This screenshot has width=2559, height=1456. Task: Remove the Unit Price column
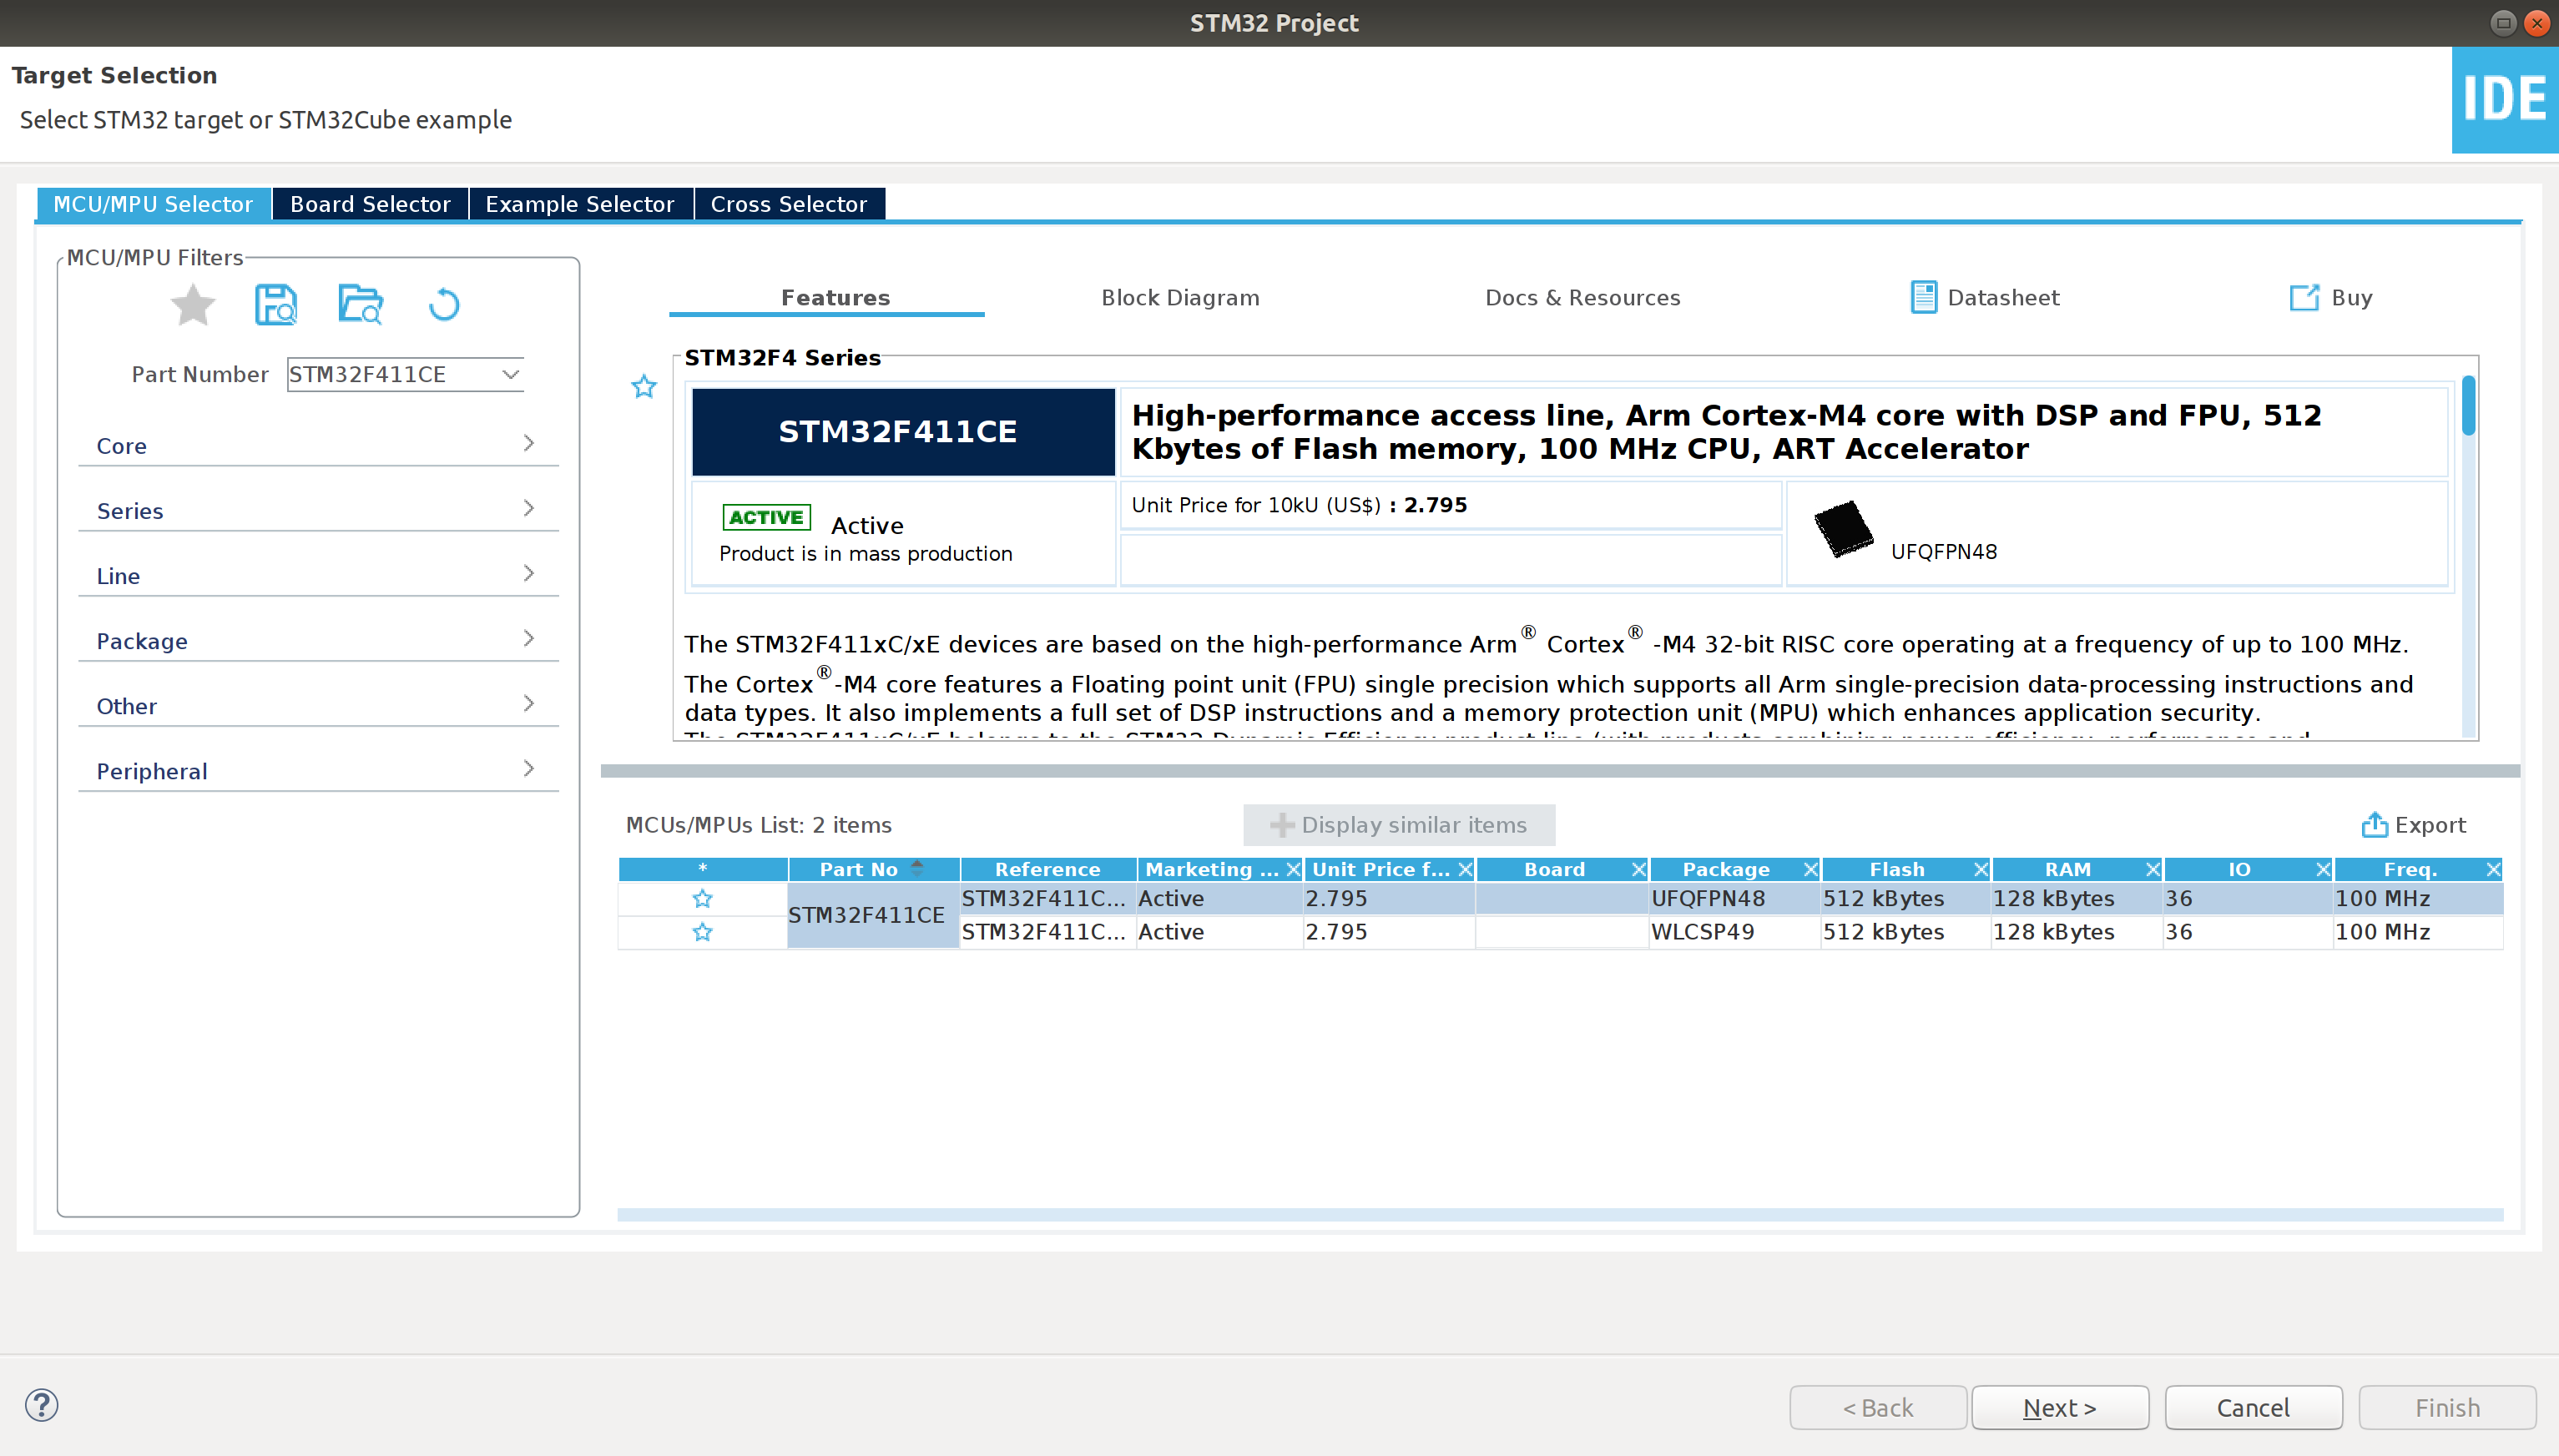click(1465, 869)
